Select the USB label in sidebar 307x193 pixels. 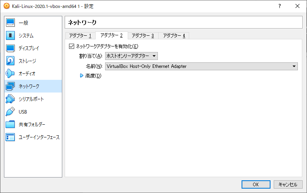pyautogui.click(x=23, y=112)
